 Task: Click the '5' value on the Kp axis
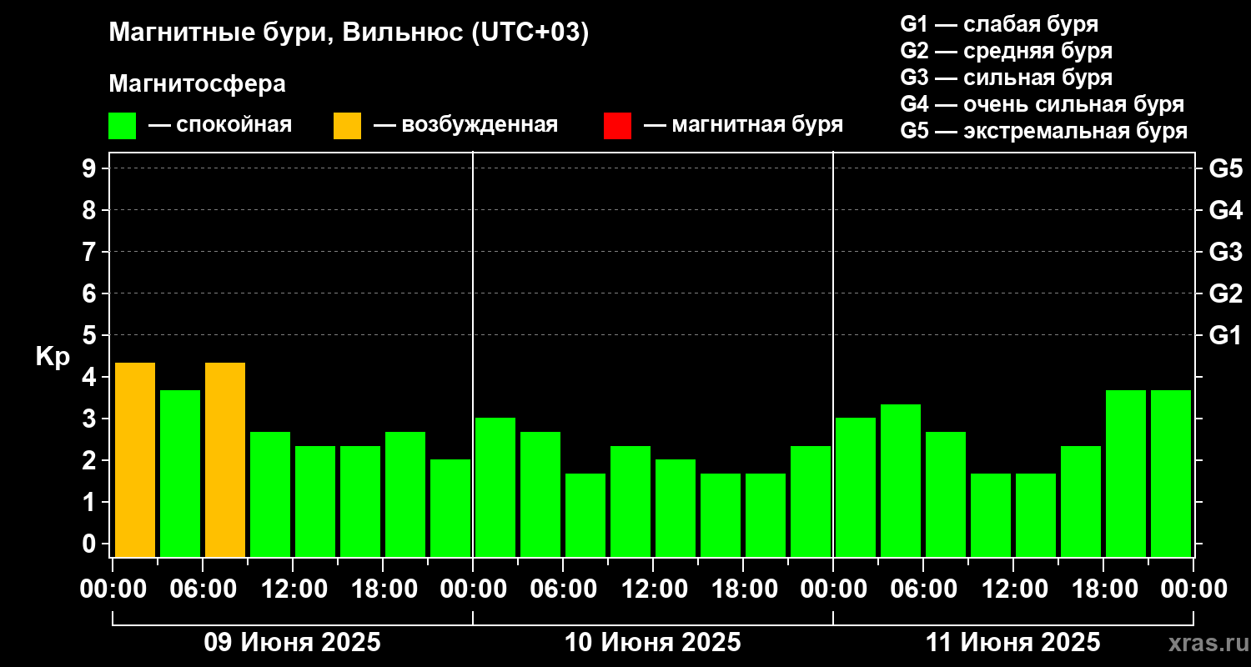91,335
